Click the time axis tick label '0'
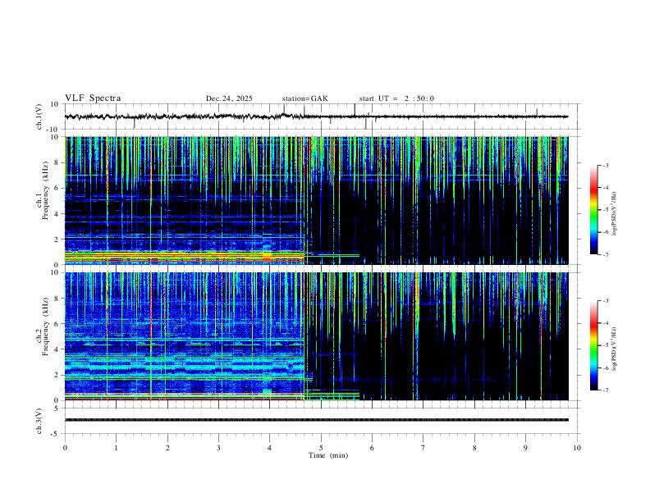The image size is (650, 502). (x=65, y=448)
